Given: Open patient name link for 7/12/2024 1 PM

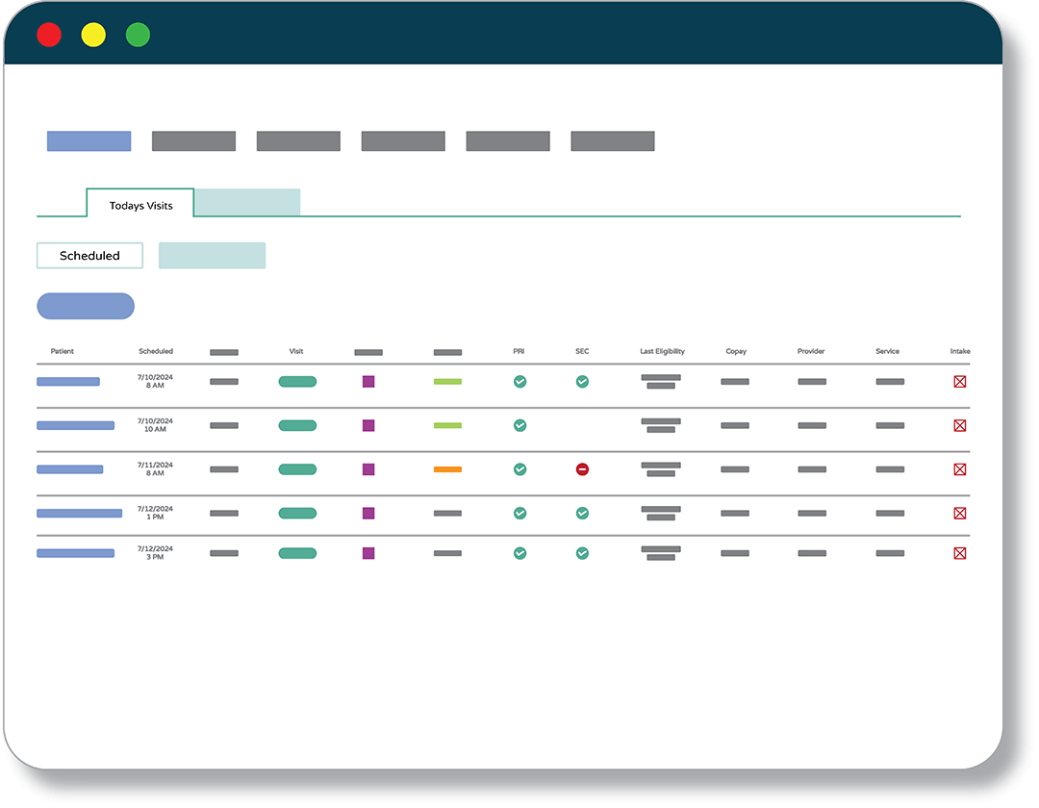Looking at the screenshot, I should point(79,514).
